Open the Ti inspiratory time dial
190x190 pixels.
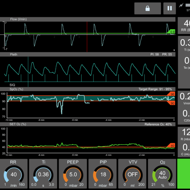(43, 174)
